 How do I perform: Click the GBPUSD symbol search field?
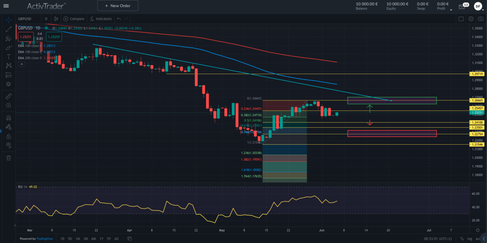click(x=28, y=19)
